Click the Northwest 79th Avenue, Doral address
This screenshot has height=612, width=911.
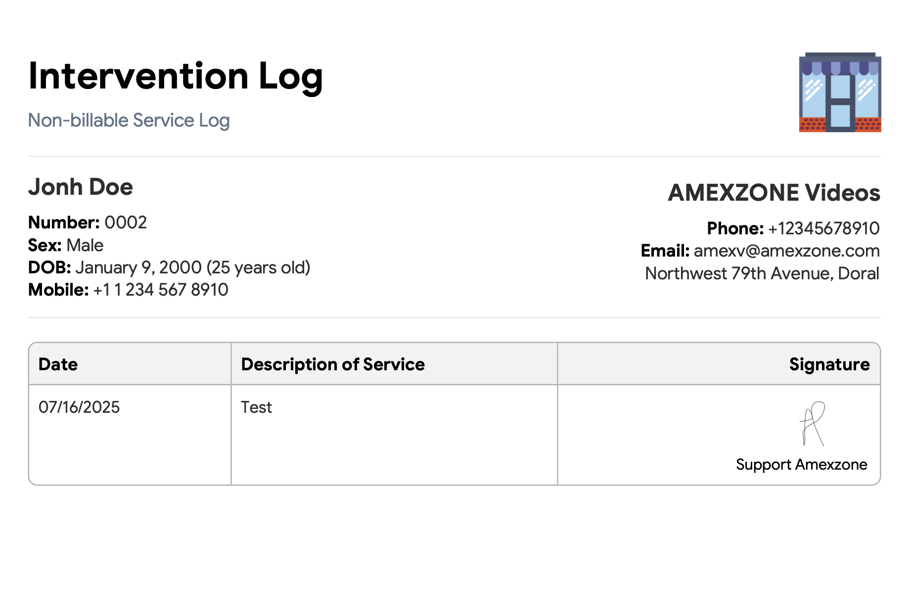tap(762, 274)
